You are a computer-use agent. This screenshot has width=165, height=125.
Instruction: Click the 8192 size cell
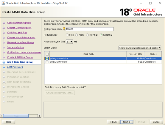click(136, 62)
